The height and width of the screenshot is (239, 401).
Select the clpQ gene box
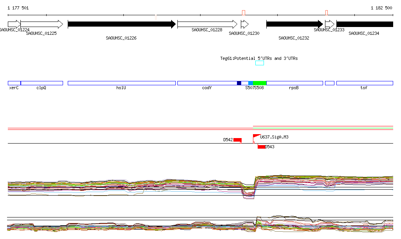42,83
